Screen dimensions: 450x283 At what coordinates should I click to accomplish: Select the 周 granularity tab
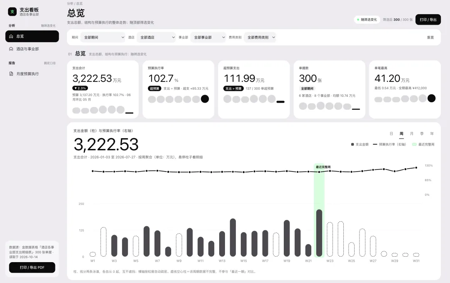pos(402,134)
